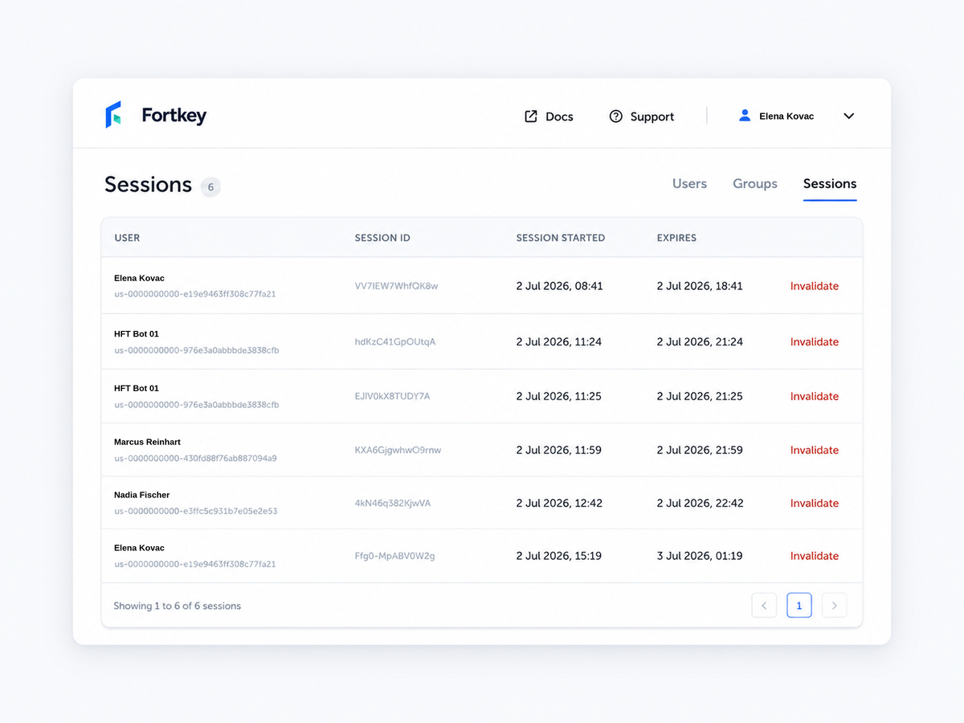
Task: Click Elena Kovac name in header
Action: [x=786, y=116]
